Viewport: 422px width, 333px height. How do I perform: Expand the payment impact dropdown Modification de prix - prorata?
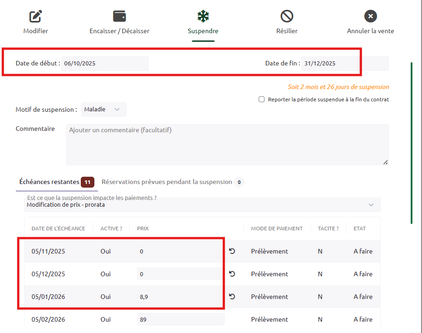(x=202, y=205)
